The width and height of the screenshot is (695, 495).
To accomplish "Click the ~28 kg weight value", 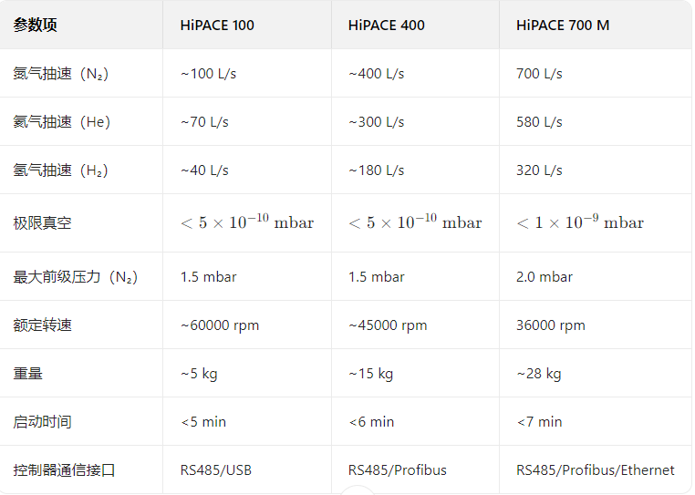I will pos(539,374).
